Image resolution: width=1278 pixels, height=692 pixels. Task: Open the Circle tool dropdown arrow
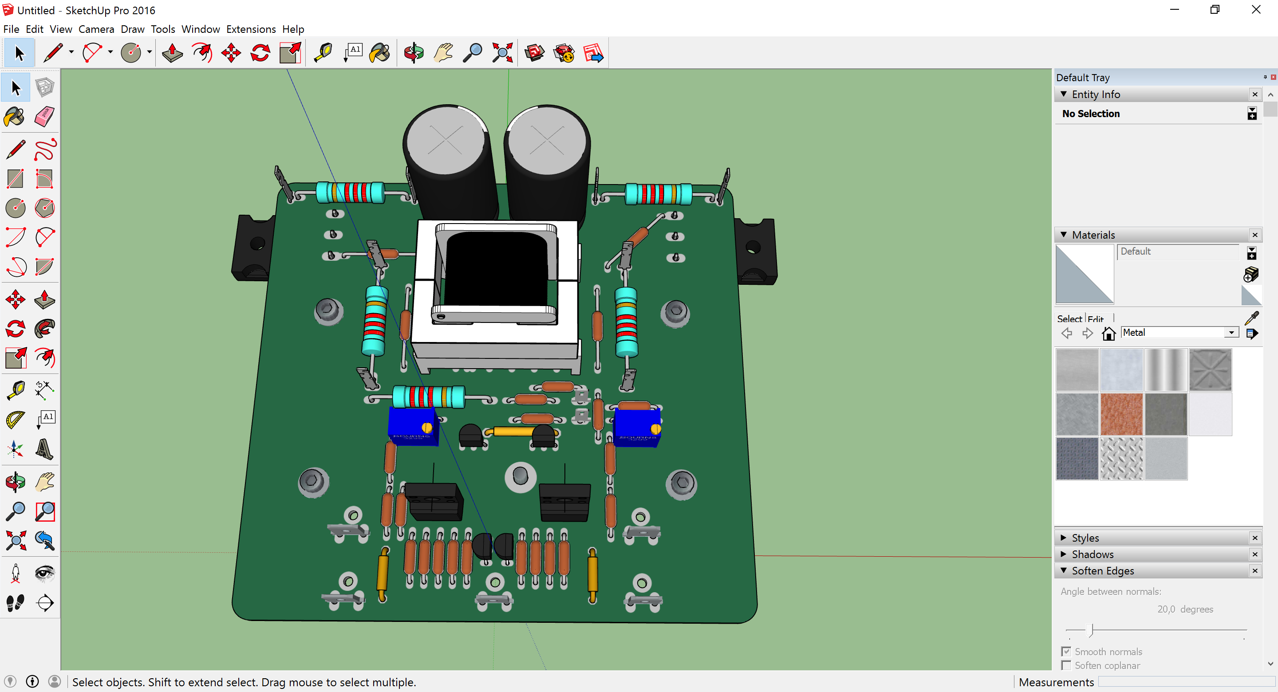point(150,52)
